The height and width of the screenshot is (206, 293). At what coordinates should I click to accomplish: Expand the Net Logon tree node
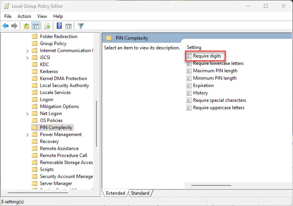28,114
